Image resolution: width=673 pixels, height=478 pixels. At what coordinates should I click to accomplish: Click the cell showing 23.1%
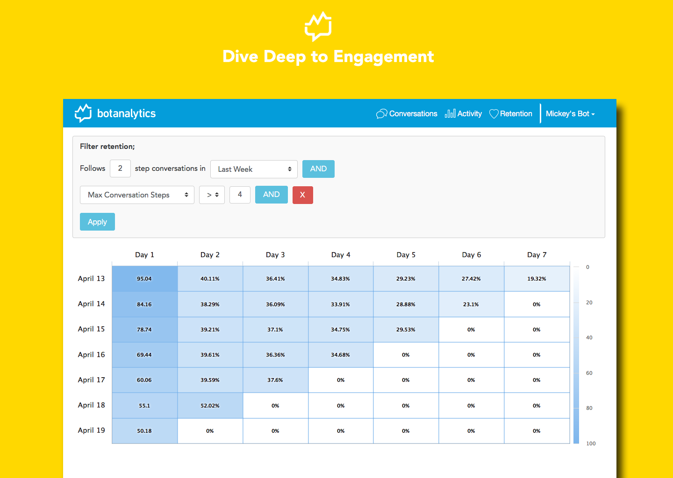pyautogui.click(x=471, y=304)
